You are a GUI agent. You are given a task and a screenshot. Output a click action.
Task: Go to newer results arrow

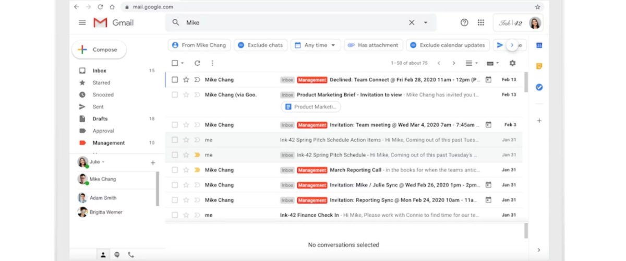439,63
